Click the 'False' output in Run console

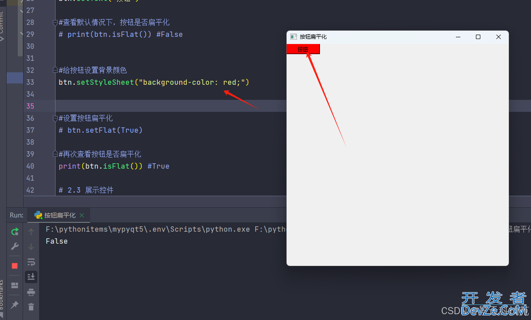[56, 241]
